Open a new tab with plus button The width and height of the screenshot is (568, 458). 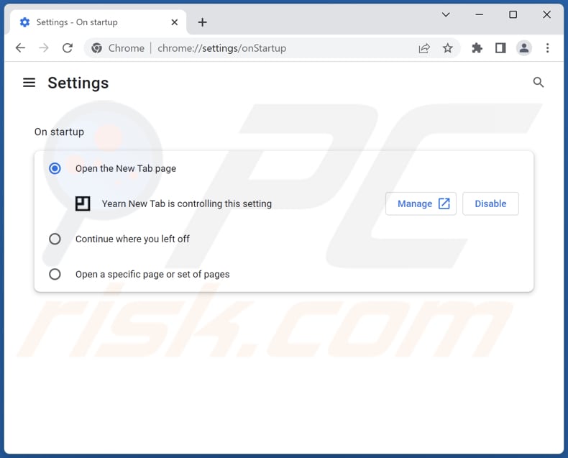[202, 22]
